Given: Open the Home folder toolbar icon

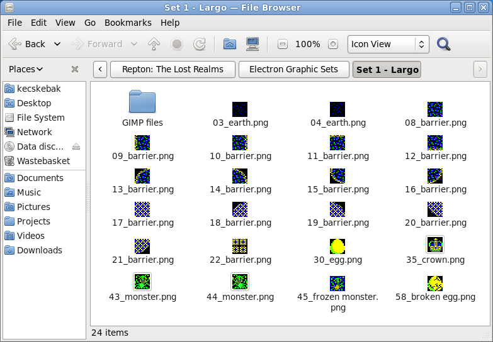Looking at the screenshot, I should pos(230,44).
